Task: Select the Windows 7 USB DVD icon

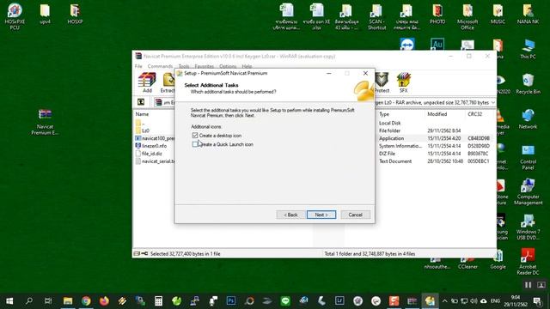Action: (528, 227)
